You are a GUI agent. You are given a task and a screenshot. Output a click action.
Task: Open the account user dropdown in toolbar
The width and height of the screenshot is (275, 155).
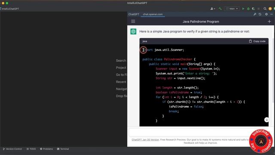213,9
